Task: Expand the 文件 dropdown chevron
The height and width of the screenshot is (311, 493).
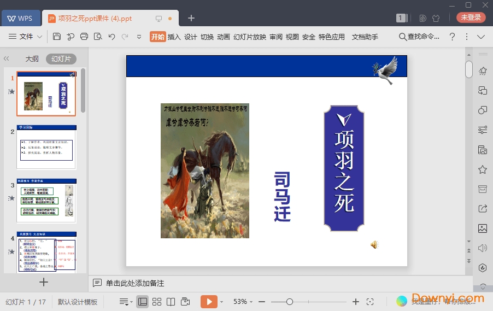Action: [x=39, y=37]
